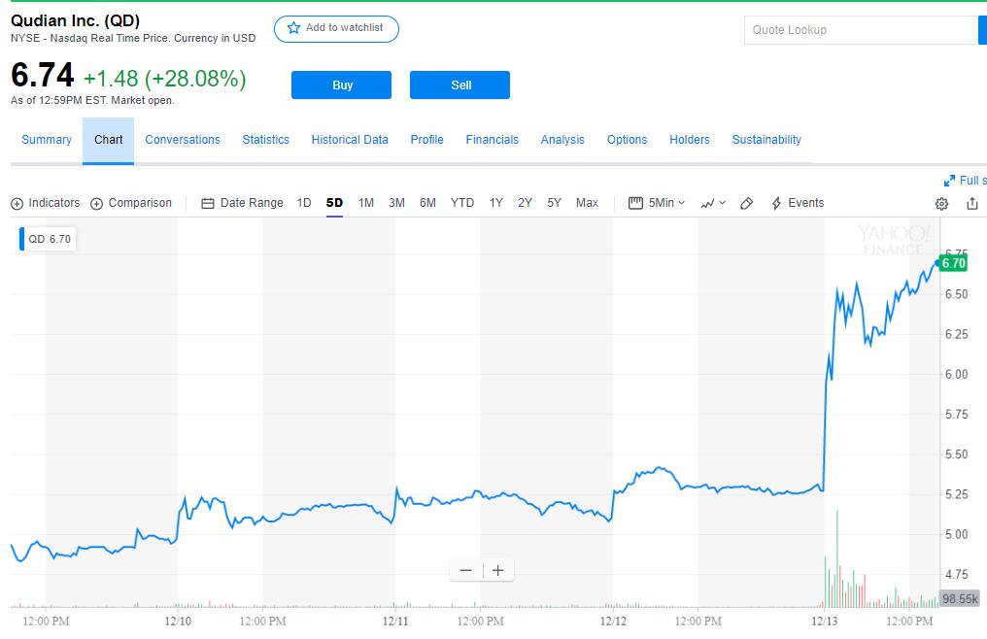The image size is (987, 639).
Task: Switch to the Statistics tab
Action: click(x=265, y=140)
